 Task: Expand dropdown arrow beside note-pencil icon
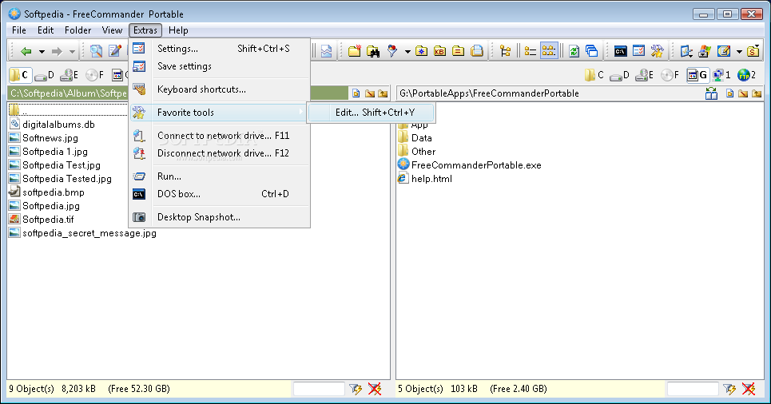738,51
